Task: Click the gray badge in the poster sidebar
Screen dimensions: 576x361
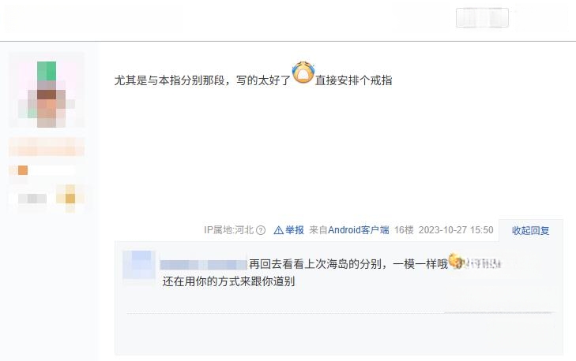Action: click(32, 199)
